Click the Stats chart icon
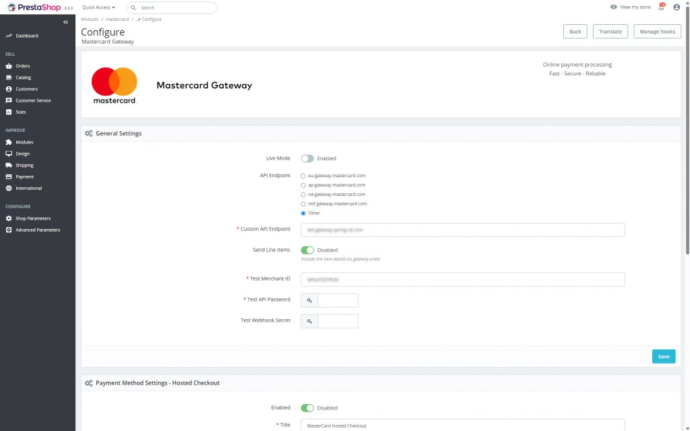The width and height of the screenshot is (690, 431). point(9,112)
